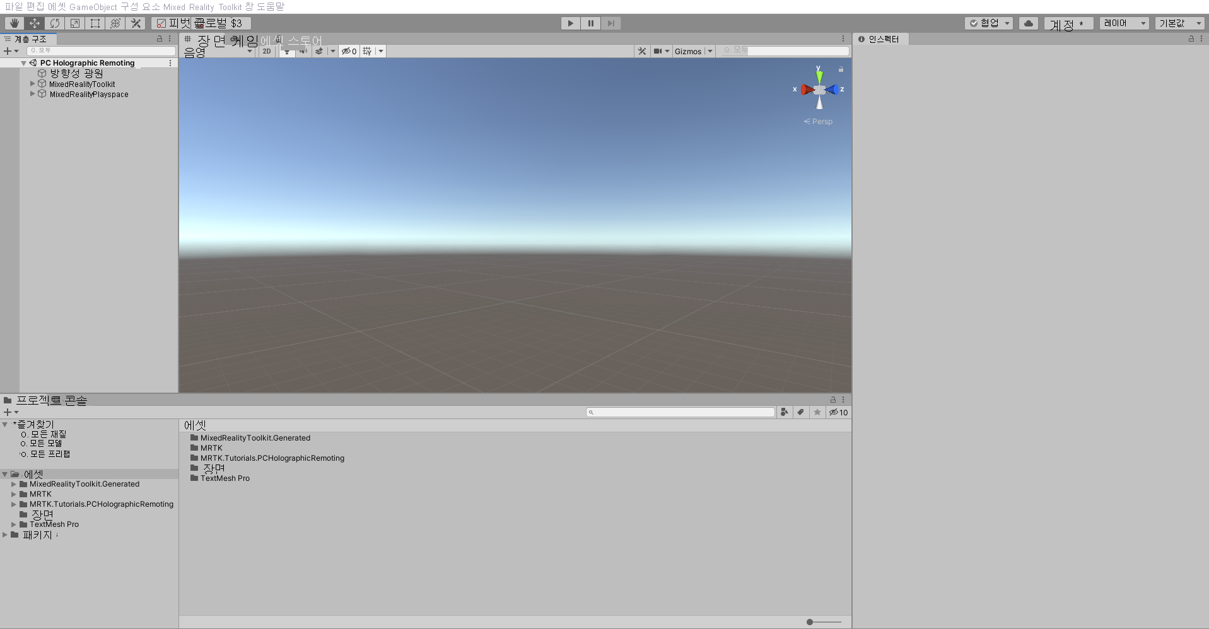Open the shading mode (음영) dropdown
This screenshot has width=1209, height=629.
[218, 52]
